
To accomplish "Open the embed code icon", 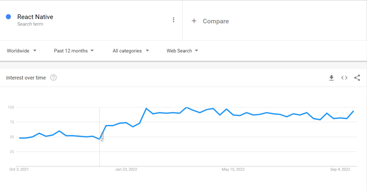I will [344, 78].
